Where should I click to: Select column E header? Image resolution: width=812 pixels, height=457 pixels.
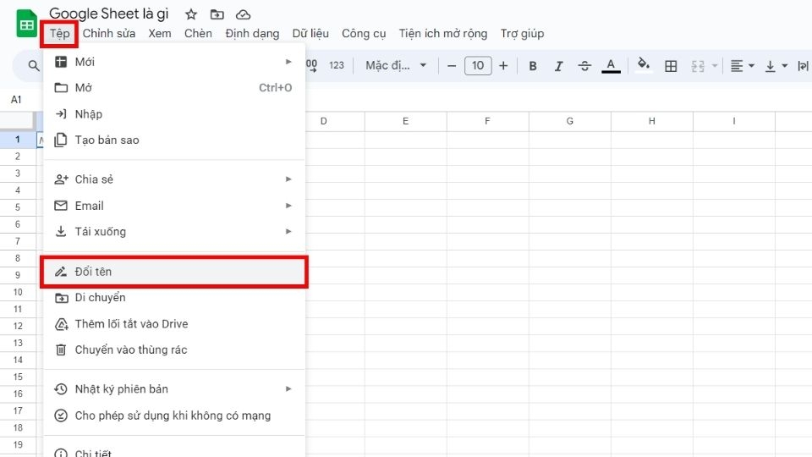coord(405,121)
